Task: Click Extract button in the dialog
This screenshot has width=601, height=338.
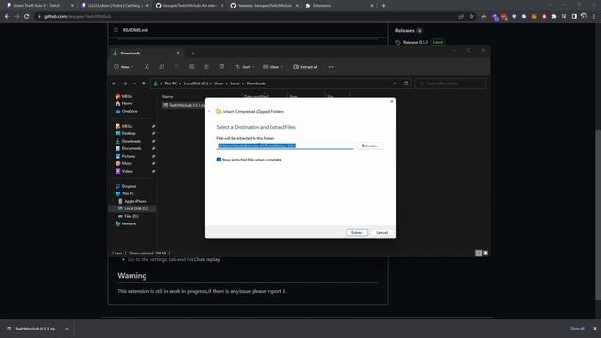Action: tap(357, 232)
